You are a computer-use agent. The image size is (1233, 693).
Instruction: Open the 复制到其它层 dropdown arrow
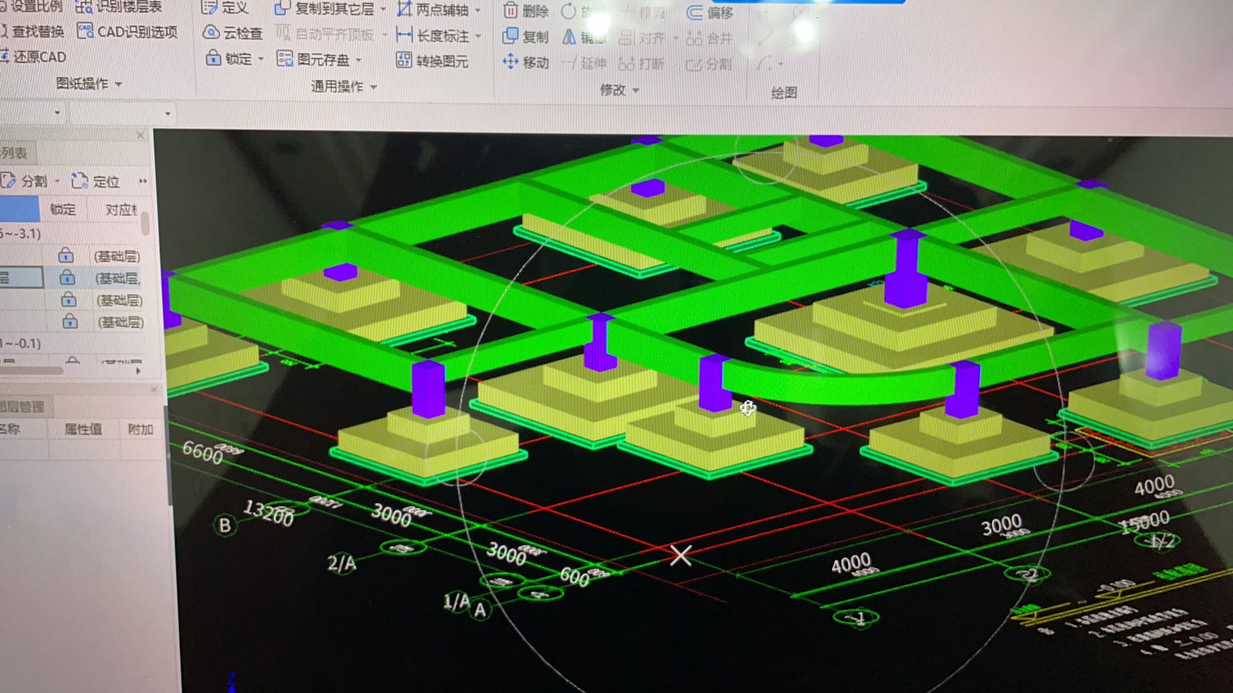(383, 10)
